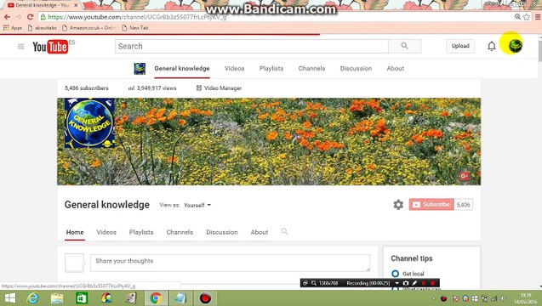This screenshot has width=542, height=306.
Task: Click the browser address bar URL
Action: coord(137,17)
